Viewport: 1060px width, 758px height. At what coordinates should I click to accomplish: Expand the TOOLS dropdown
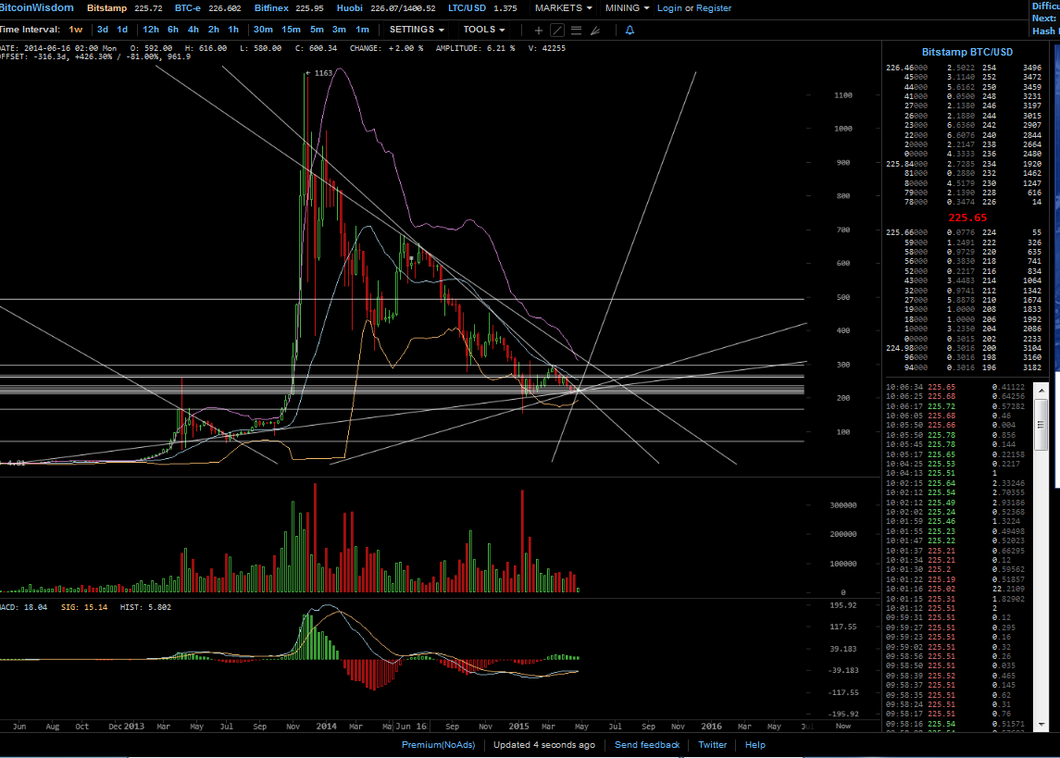[483, 30]
